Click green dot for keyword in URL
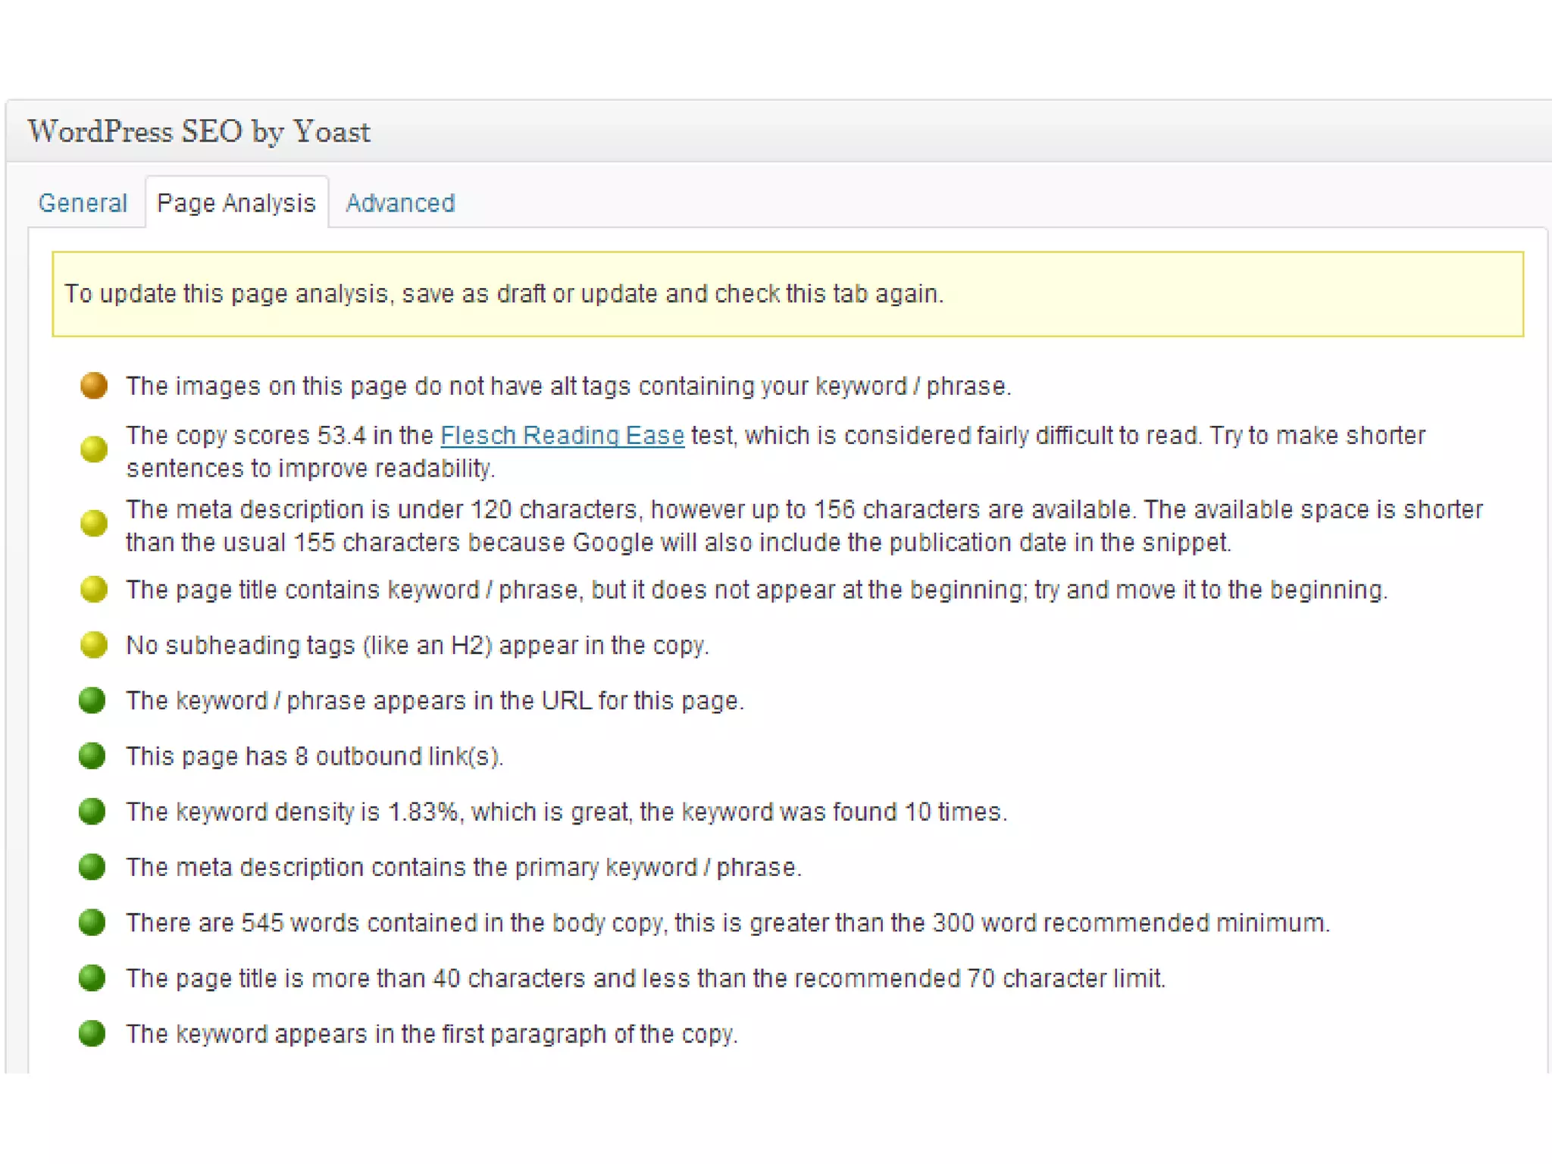Screen dimensions: 1552x1164 tap(92, 700)
